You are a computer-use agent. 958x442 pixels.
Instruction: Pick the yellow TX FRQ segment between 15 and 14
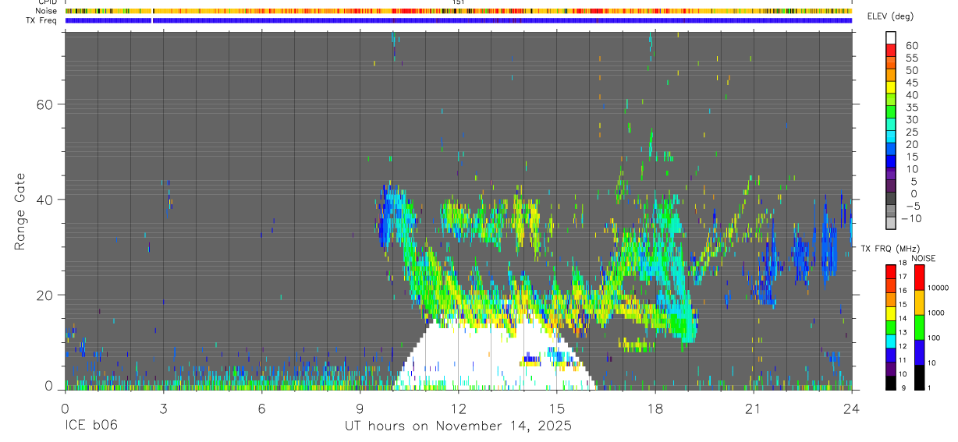pos(890,313)
